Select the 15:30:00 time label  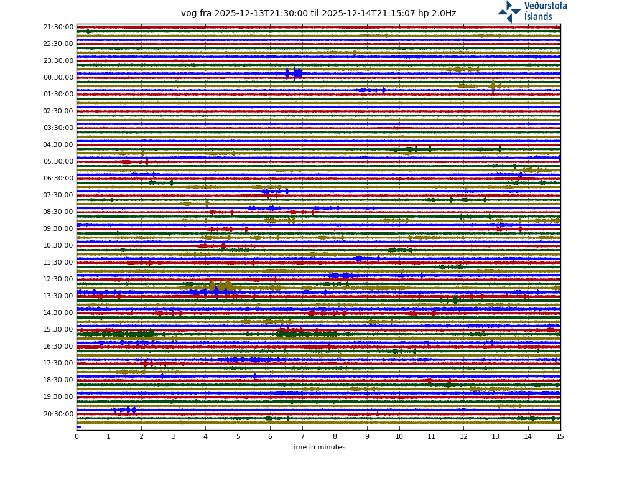[58, 330]
